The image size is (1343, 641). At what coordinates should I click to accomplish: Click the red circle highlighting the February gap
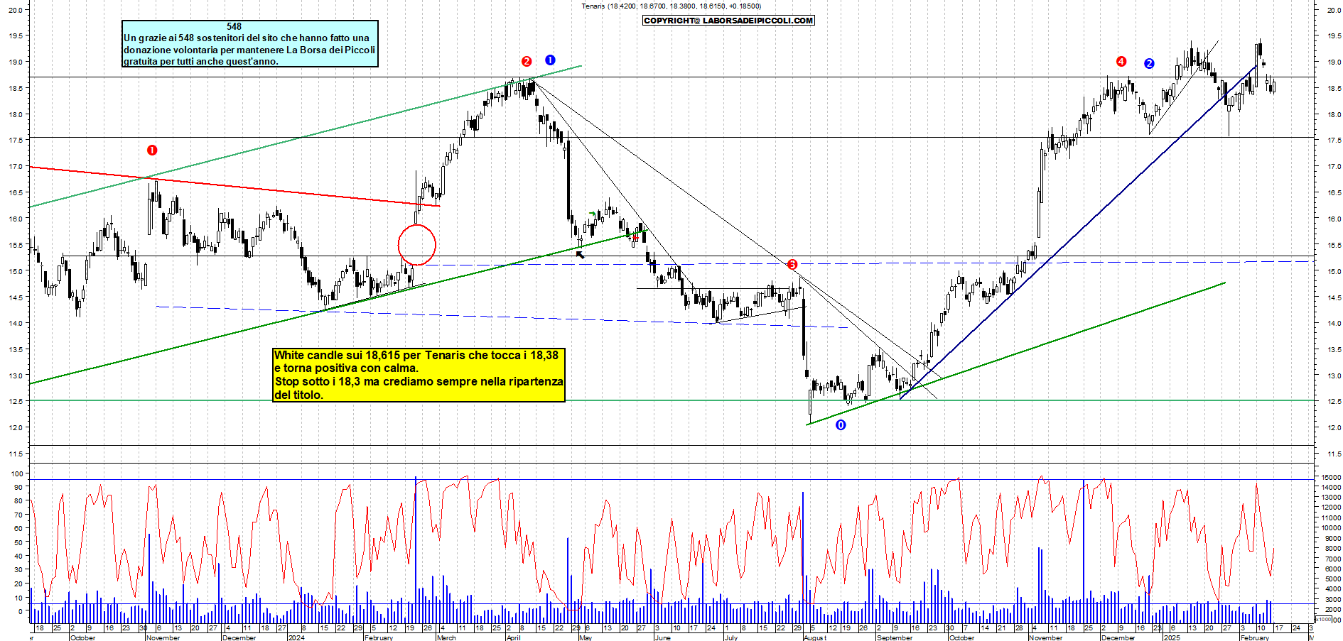click(417, 244)
